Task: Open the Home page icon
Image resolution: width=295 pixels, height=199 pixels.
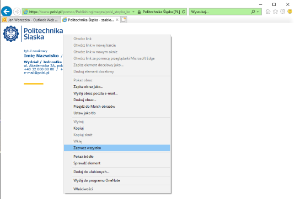Action: [x=268, y=12]
